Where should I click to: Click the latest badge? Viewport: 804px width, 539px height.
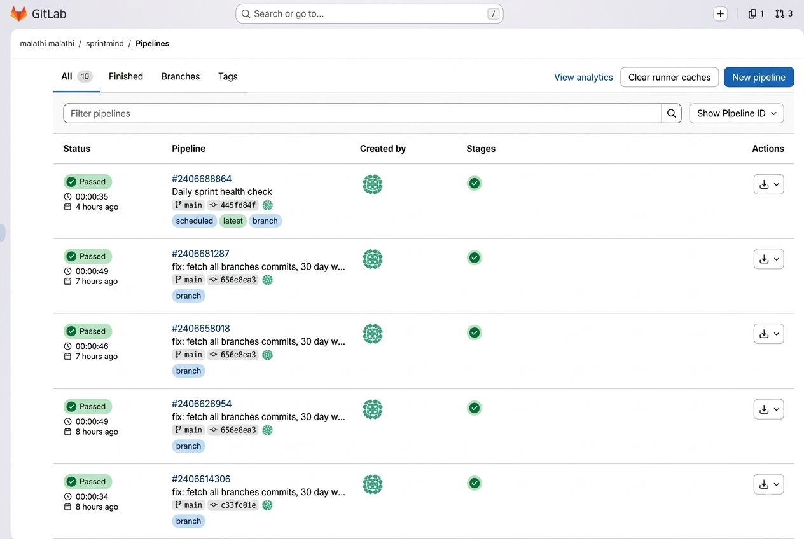click(x=233, y=221)
